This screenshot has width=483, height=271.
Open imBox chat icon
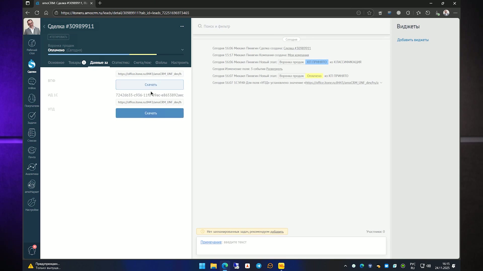click(32, 84)
